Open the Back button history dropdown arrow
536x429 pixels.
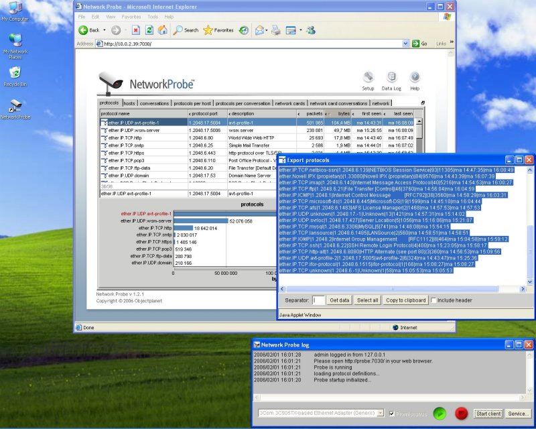(105, 30)
